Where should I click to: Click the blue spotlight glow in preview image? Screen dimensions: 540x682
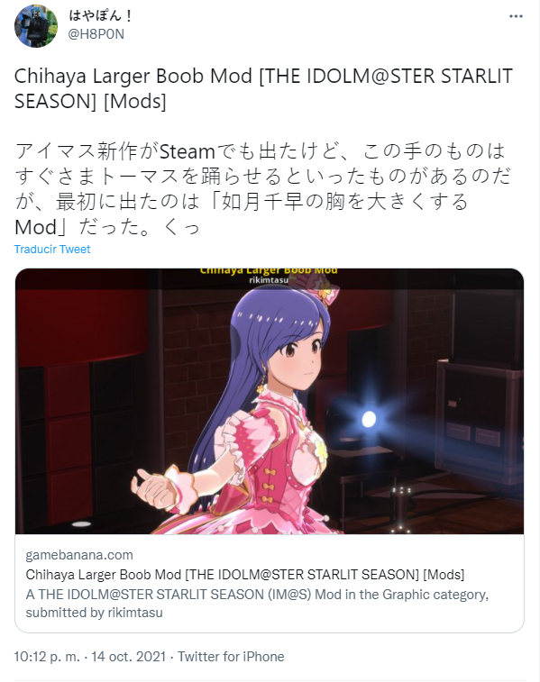click(x=369, y=419)
